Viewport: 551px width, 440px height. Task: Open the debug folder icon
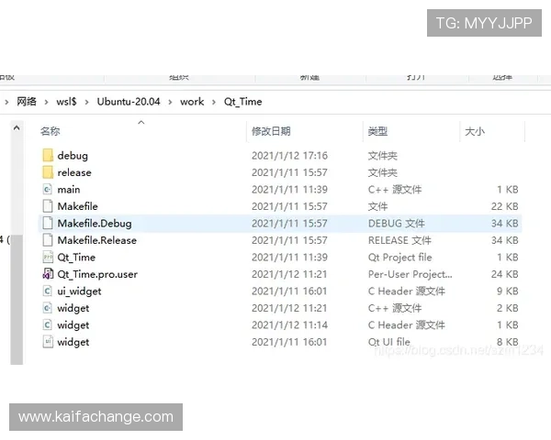point(48,156)
